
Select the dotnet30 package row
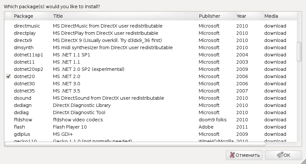(x=150, y=84)
